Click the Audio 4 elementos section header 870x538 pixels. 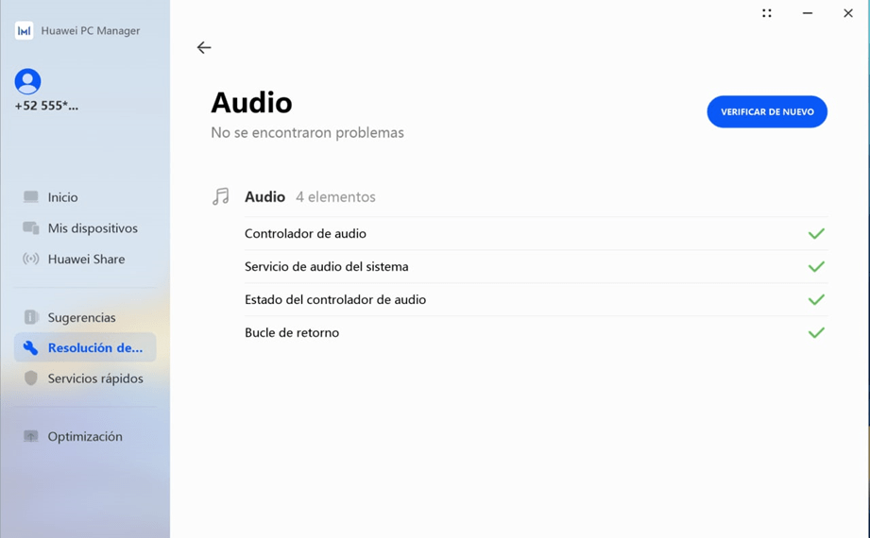310,197
